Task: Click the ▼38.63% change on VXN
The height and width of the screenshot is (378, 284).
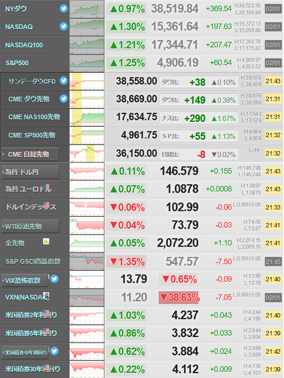Action: [x=179, y=297]
